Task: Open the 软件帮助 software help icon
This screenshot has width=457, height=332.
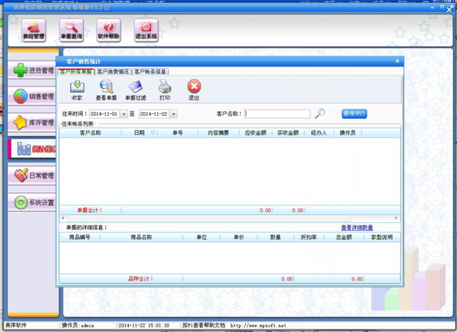Action: [109, 30]
